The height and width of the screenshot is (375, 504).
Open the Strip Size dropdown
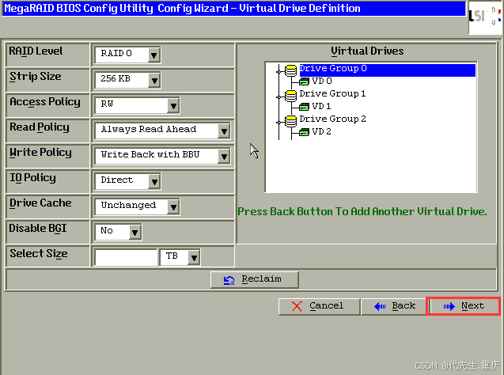coord(128,80)
